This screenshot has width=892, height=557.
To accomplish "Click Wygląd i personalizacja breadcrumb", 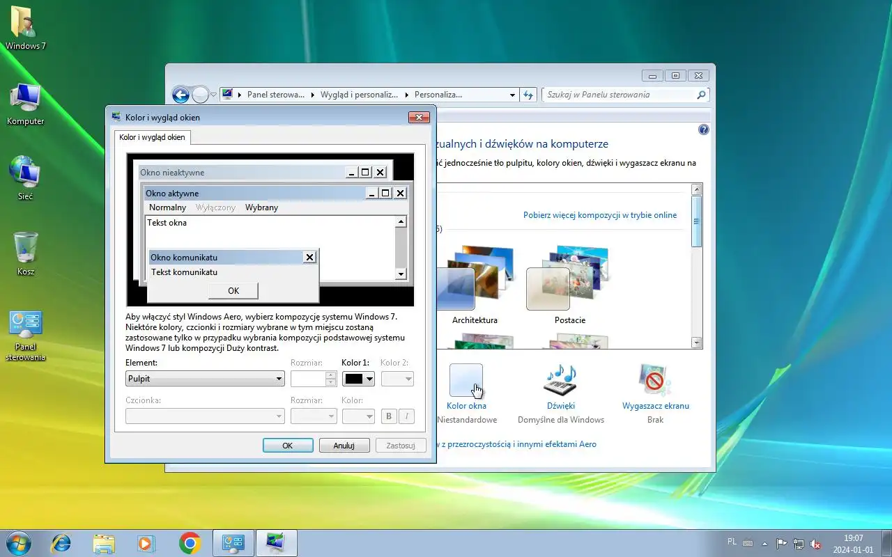I will pyautogui.click(x=360, y=95).
